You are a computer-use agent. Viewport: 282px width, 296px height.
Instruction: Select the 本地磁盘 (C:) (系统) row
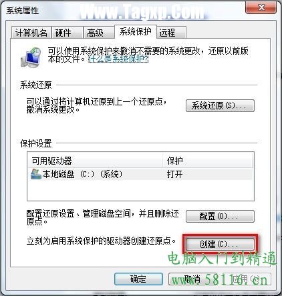(140, 174)
